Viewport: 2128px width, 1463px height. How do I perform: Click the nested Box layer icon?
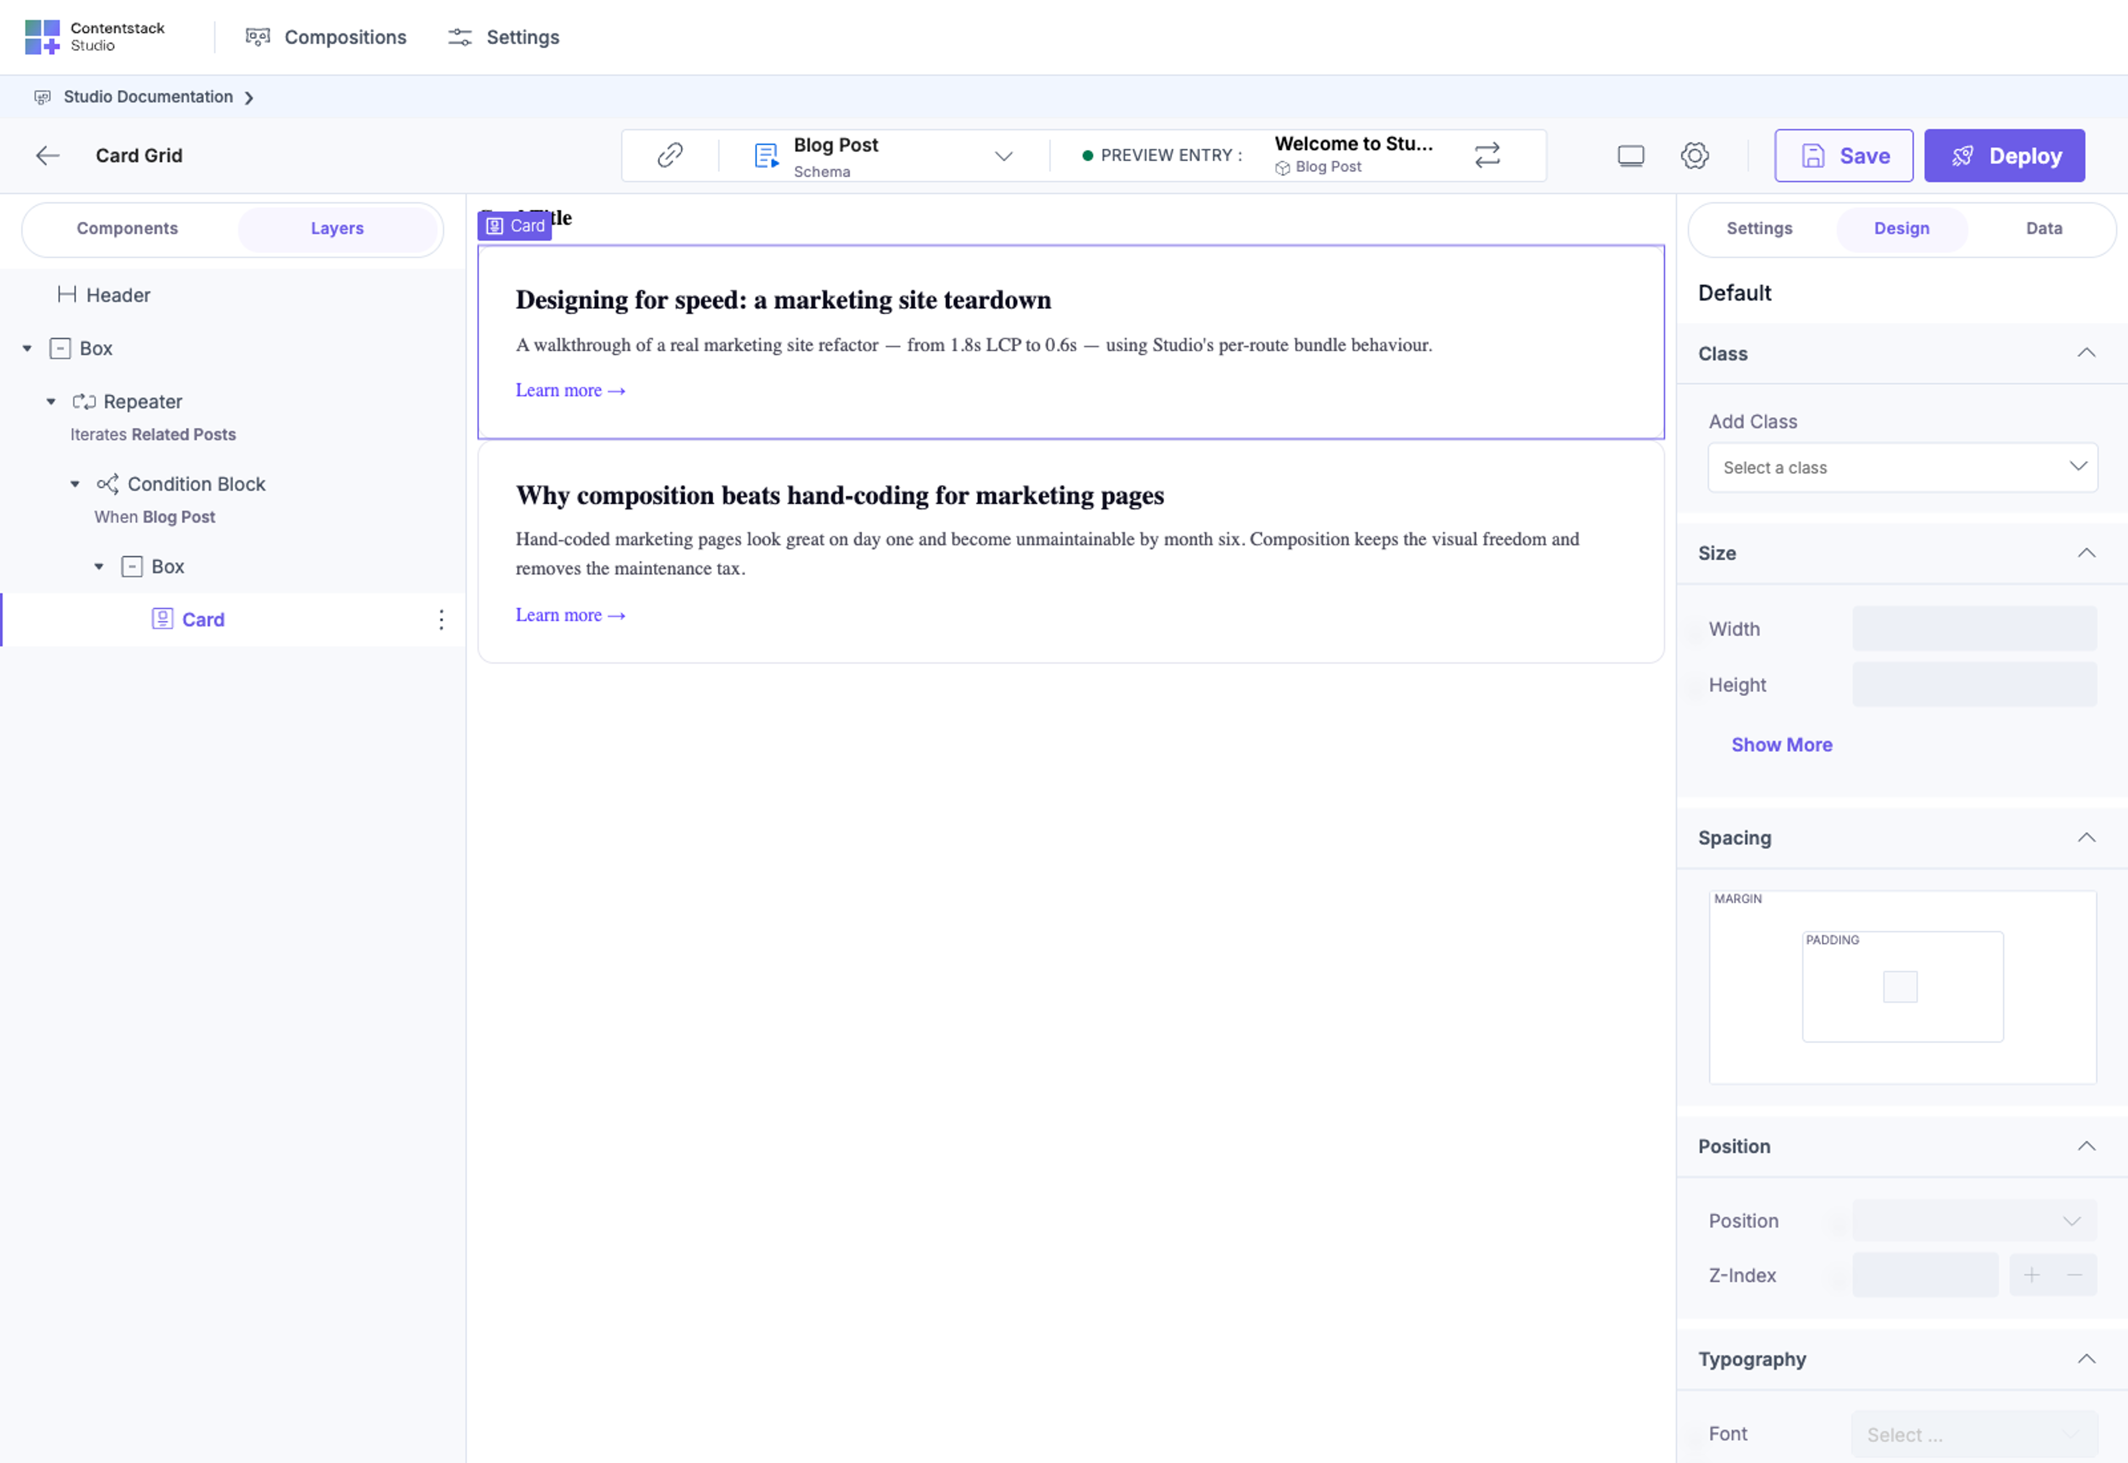132,566
